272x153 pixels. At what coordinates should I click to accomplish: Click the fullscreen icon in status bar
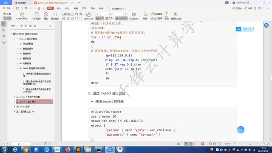point(268,144)
